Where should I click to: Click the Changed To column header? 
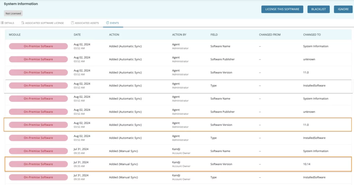click(312, 35)
